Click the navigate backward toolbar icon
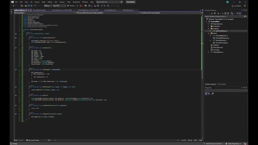Image resolution: width=258 pixels, height=145 pixels. [13, 6]
